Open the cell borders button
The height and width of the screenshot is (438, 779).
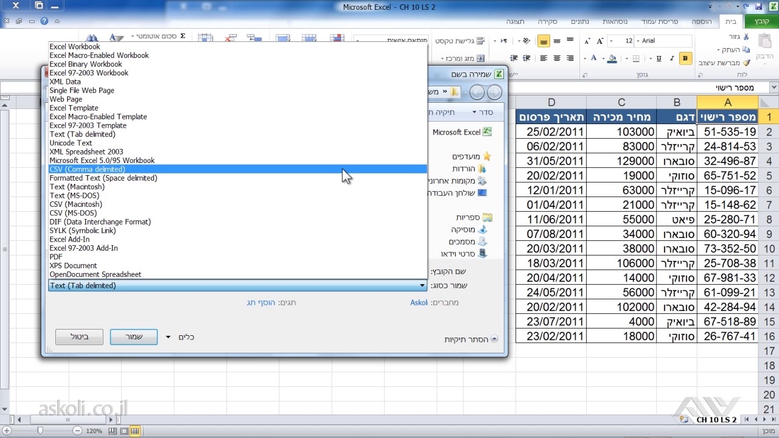click(x=636, y=58)
